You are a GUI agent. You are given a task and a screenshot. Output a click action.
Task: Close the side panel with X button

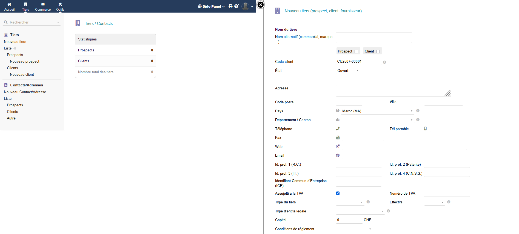tap(261, 5)
